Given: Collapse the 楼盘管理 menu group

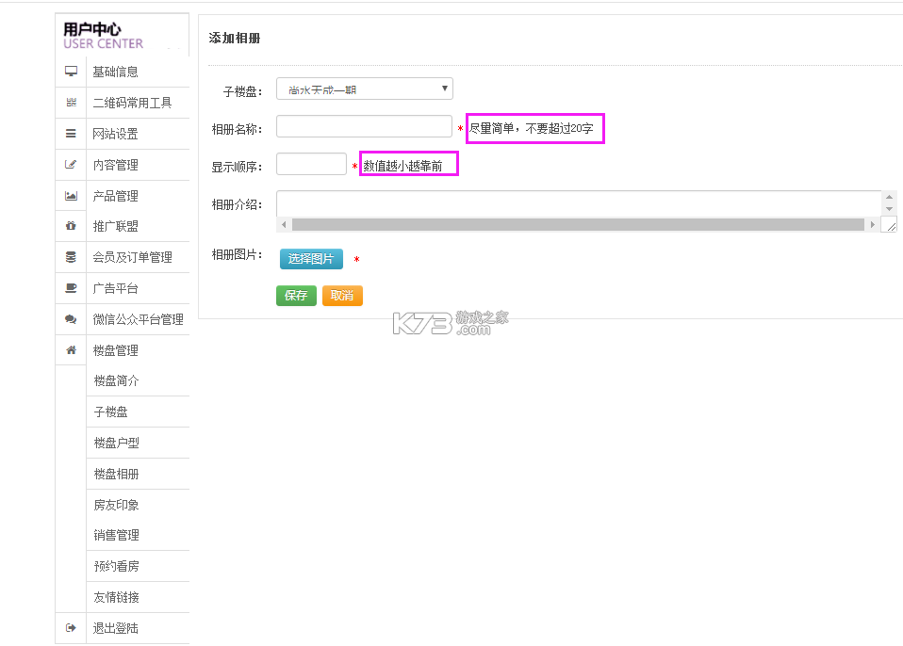Looking at the screenshot, I should pos(115,350).
